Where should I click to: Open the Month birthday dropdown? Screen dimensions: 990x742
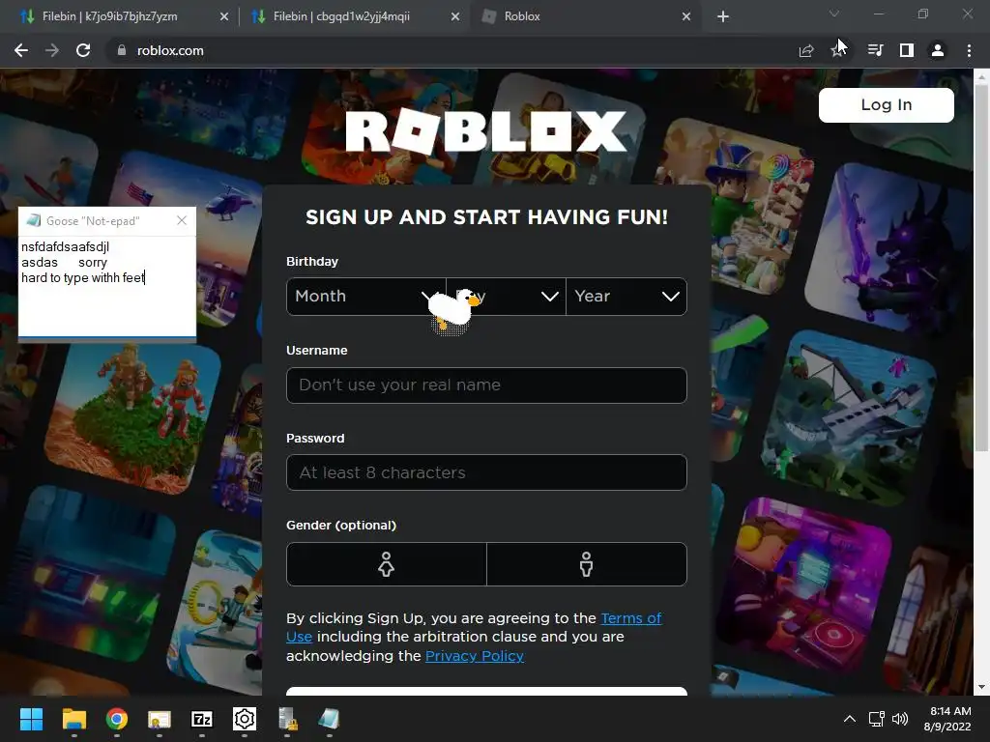365,297
